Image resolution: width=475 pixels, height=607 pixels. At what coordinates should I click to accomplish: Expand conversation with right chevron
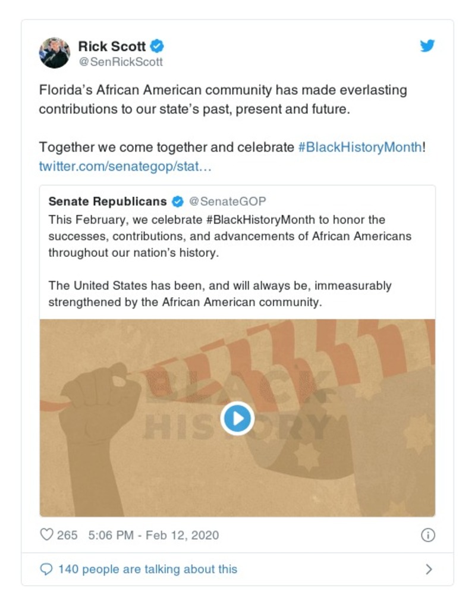click(x=429, y=570)
